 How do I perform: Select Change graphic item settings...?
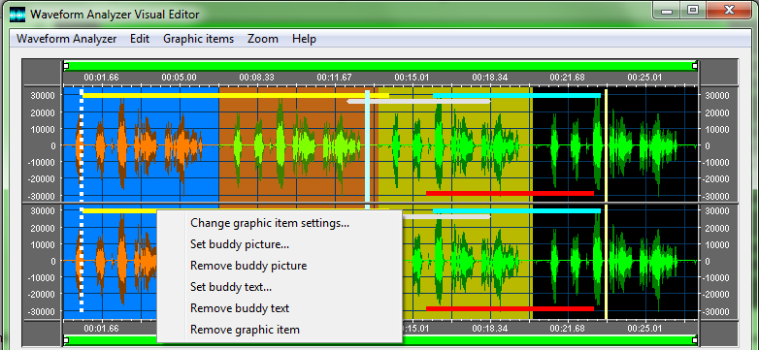(270, 223)
